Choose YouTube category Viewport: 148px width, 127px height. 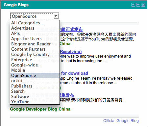[x=35, y=102]
